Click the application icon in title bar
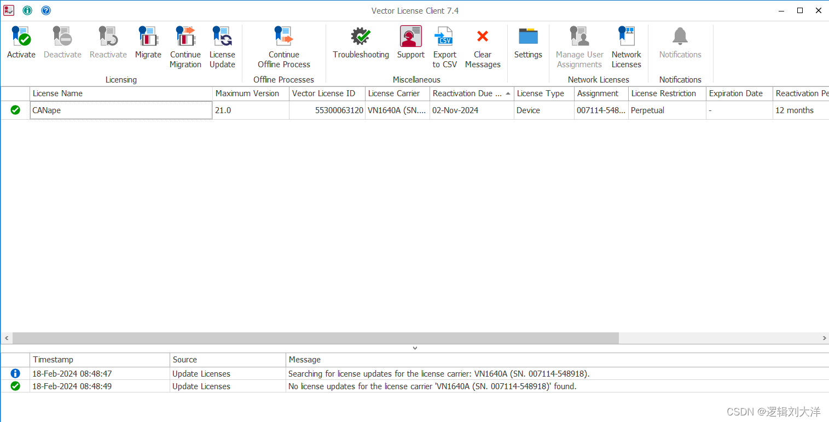The width and height of the screenshot is (829, 422). click(x=9, y=10)
